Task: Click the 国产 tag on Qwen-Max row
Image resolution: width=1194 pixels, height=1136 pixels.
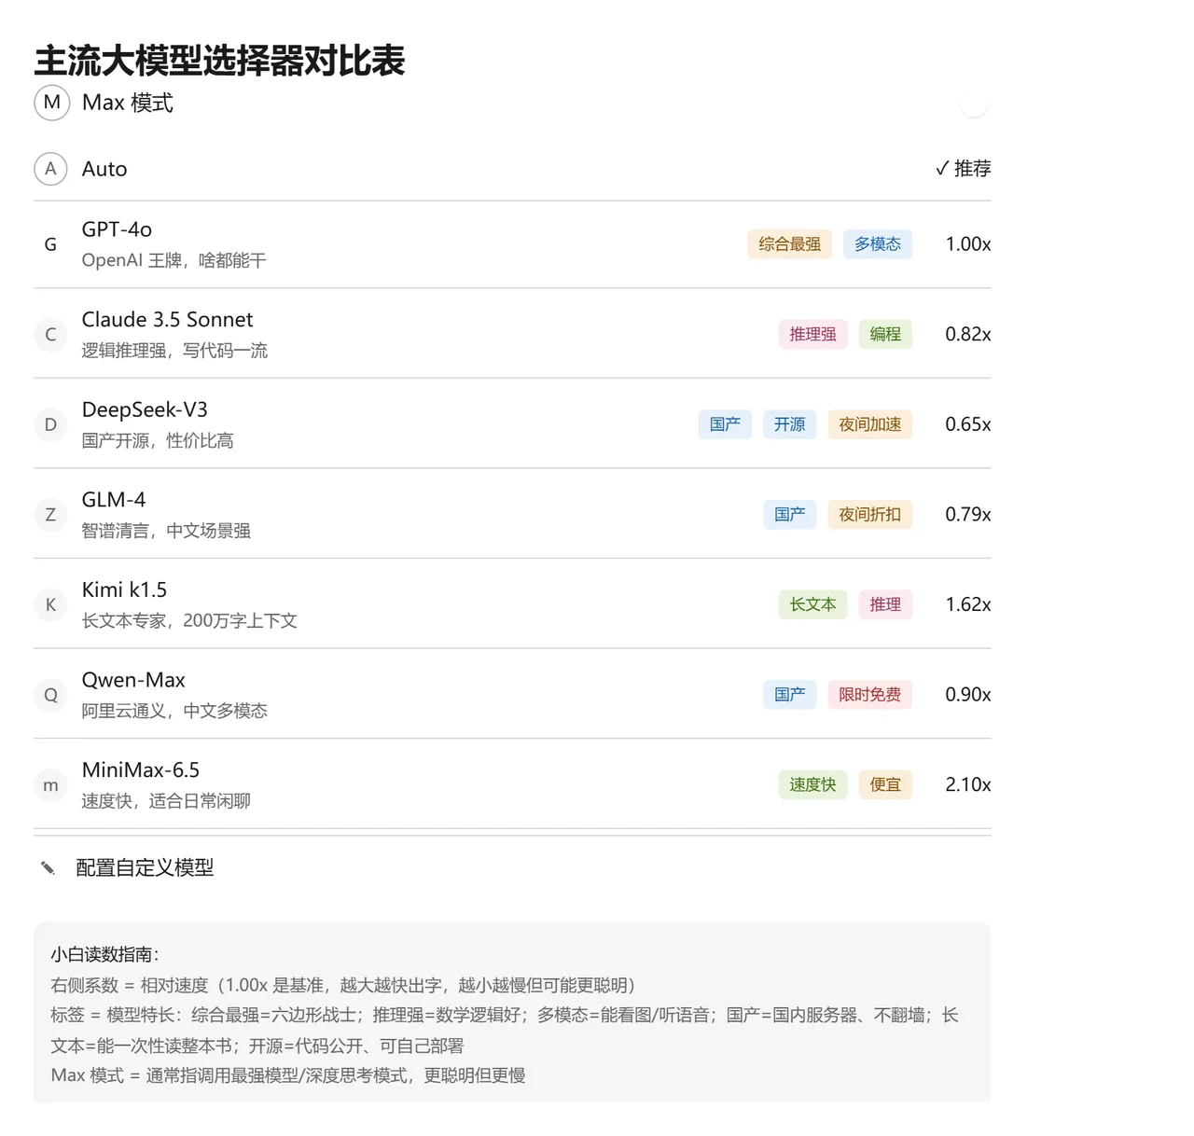Action: [x=789, y=695]
